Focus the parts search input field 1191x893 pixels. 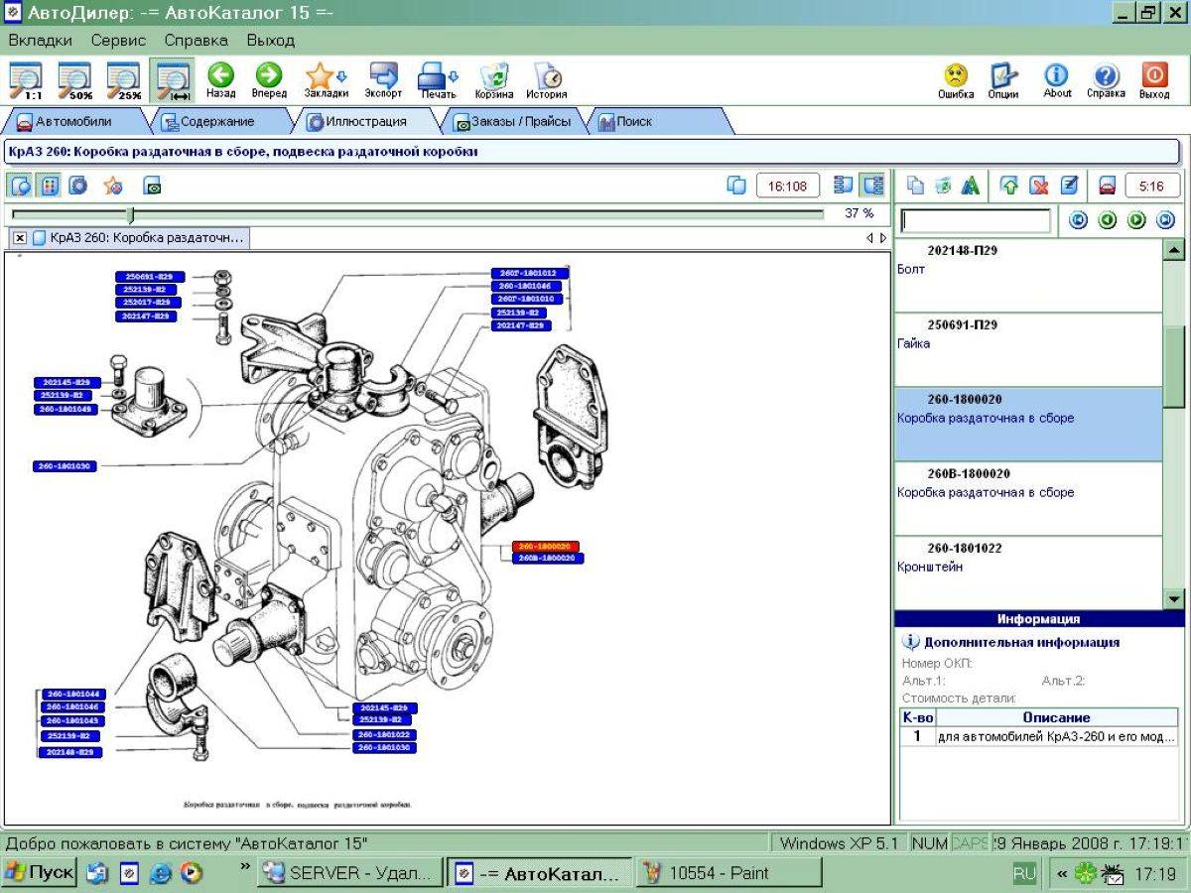pos(975,220)
